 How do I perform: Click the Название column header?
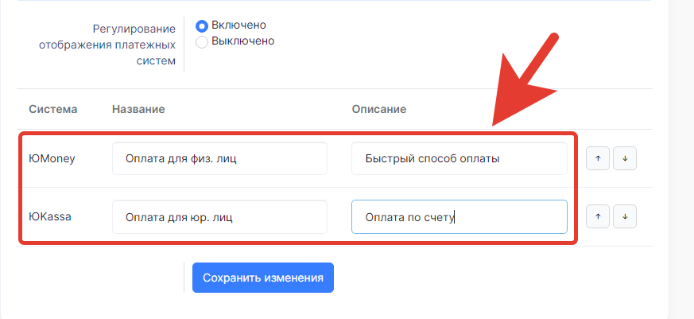pyautogui.click(x=138, y=110)
